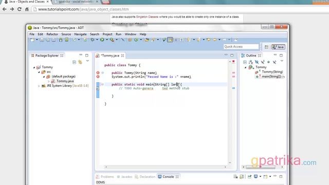Switch to the Declaration tab

[145, 177]
